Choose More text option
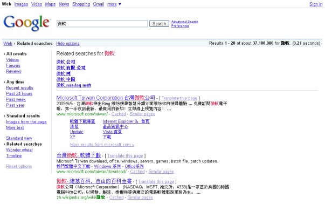The height and width of the screenshot is (204, 325). click(x=15, y=127)
